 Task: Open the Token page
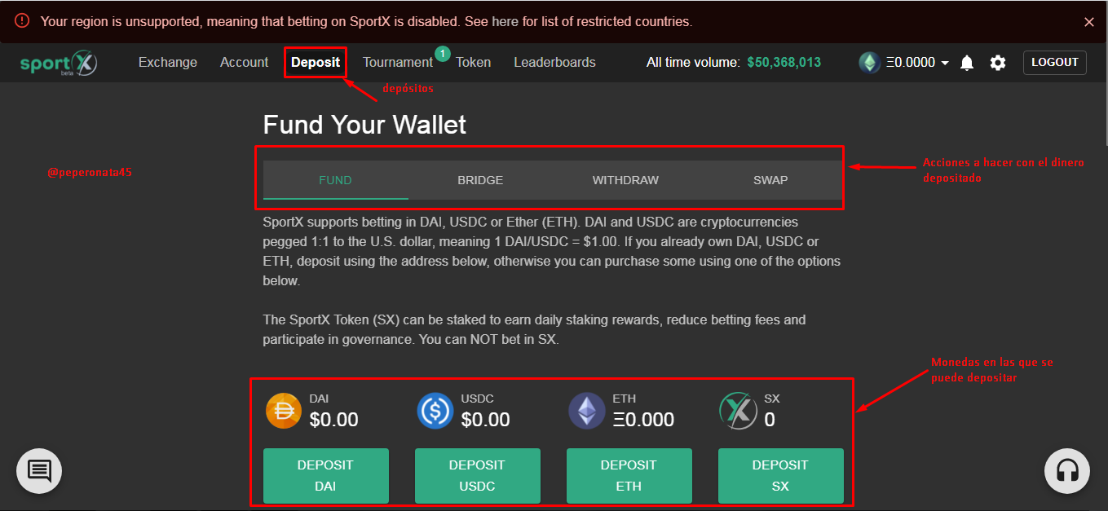click(x=473, y=62)
